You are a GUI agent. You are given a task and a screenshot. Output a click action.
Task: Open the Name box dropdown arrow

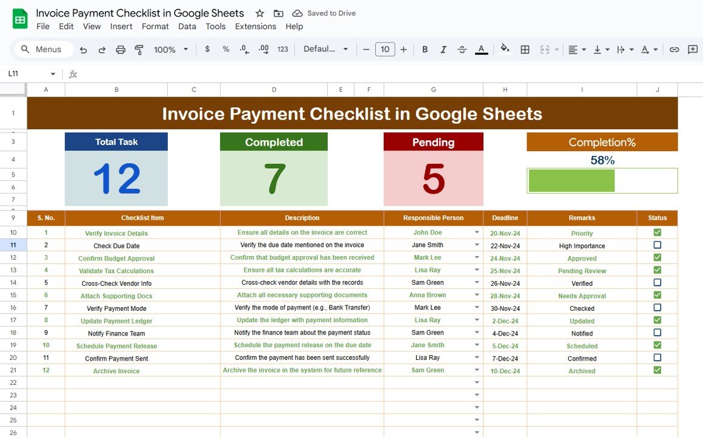coord(53,74)
